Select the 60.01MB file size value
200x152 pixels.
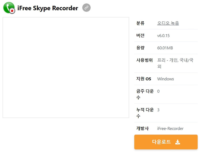(165, 48)
